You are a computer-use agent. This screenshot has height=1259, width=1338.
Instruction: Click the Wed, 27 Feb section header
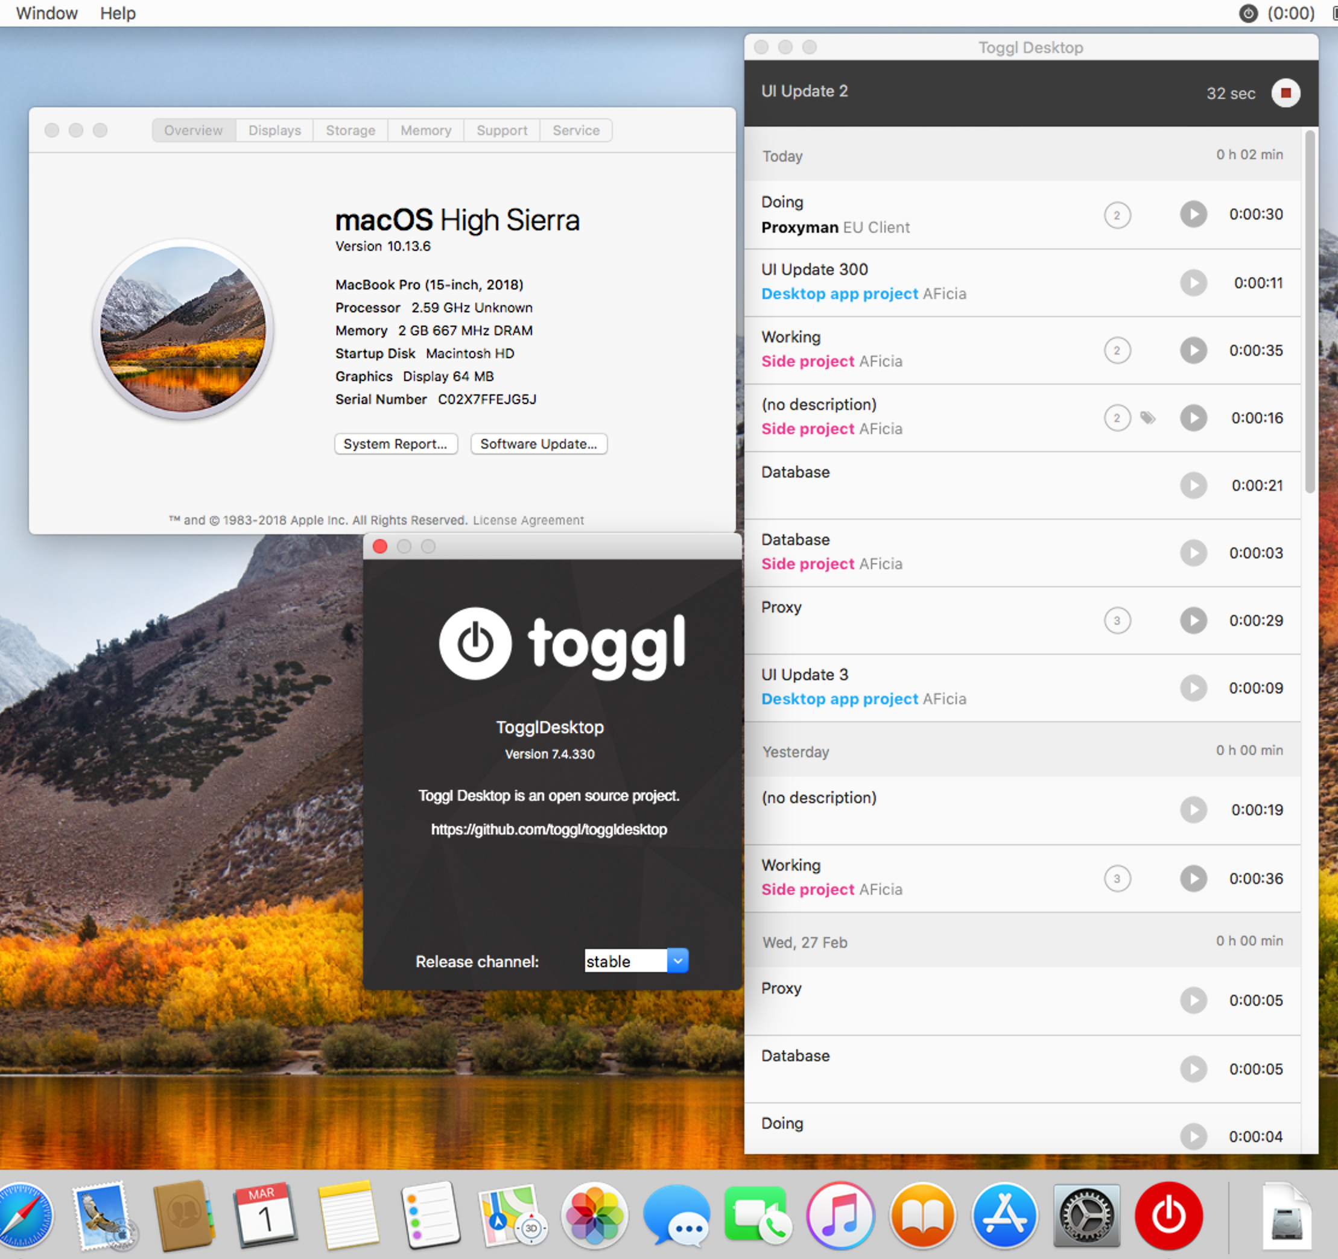[x=1022, y=941]
